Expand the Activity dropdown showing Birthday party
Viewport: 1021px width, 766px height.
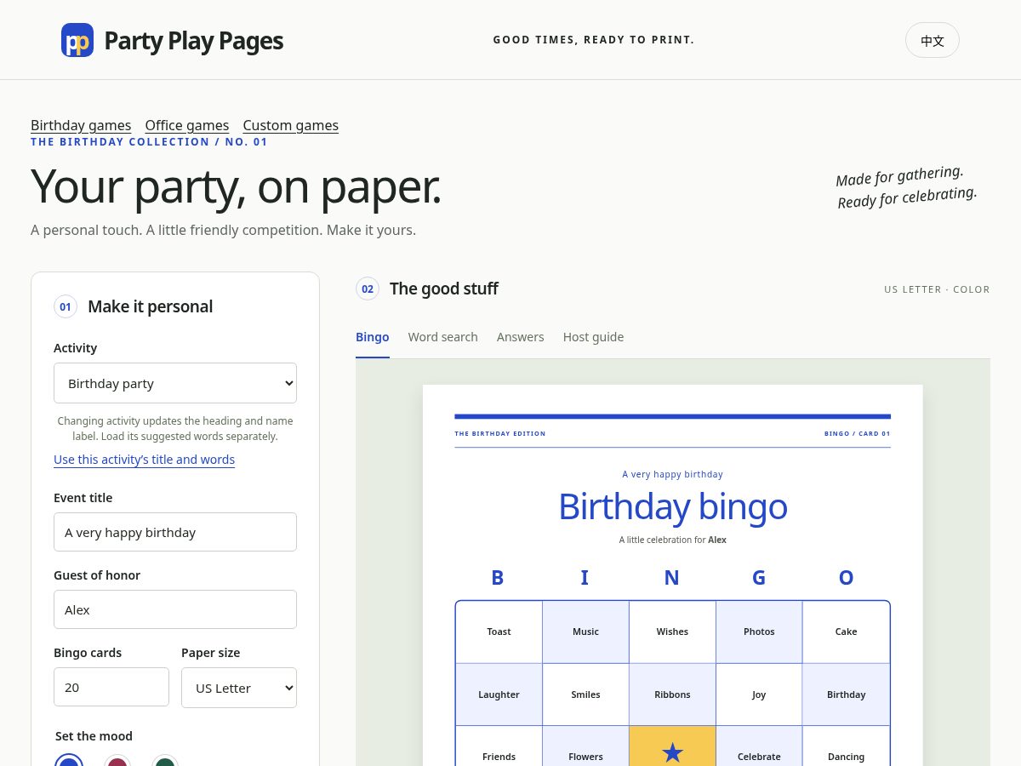pos(175,383)
